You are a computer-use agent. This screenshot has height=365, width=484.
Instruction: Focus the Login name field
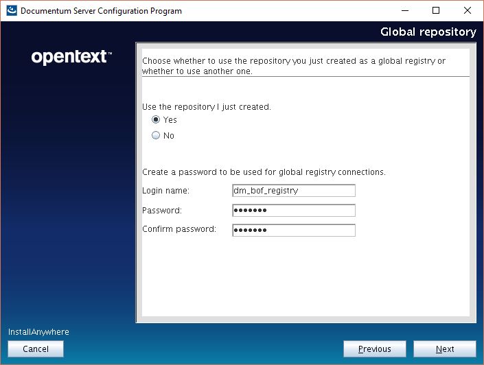[x=294, y=191]
